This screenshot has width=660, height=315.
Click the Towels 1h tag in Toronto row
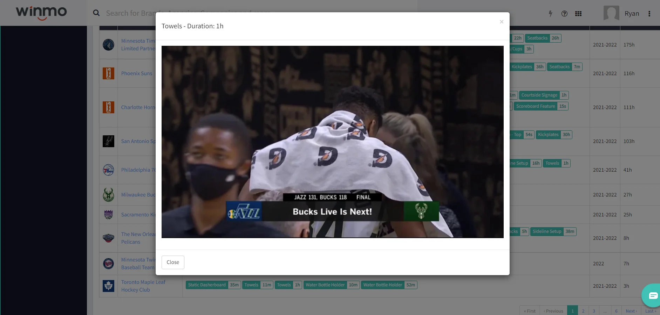288,285
